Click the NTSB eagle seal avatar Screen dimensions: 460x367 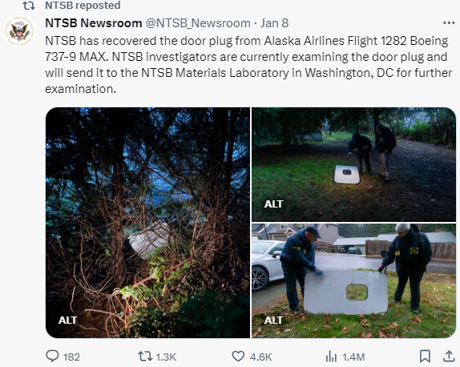tap(19, 31)
